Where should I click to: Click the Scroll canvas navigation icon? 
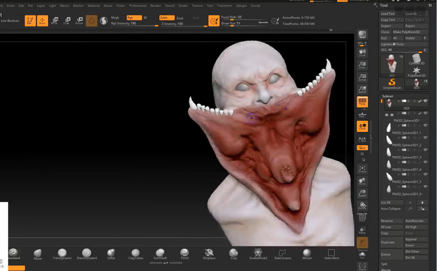(x=362, y=53)
